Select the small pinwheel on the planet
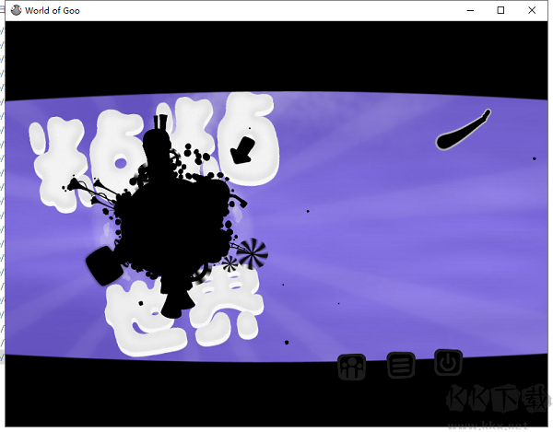The image size is (553, 432). (229, 264)
